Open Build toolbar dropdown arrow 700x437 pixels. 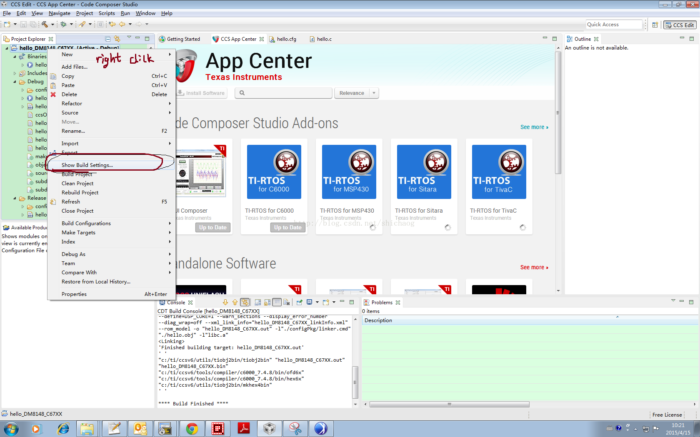tap(52, 24)
